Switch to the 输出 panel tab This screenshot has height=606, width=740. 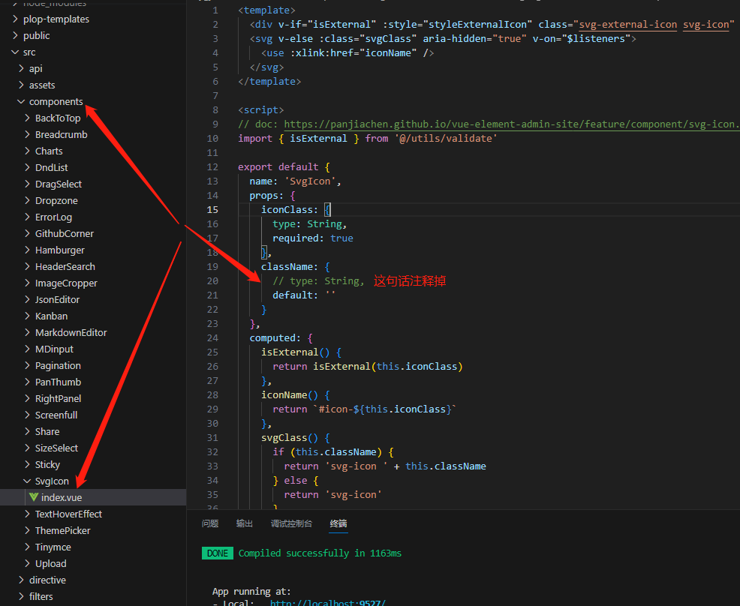[x=245, y=523]
